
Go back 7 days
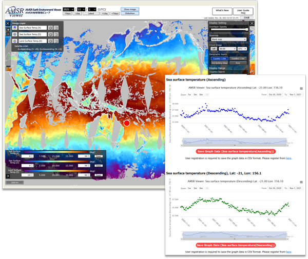point(67,13)
